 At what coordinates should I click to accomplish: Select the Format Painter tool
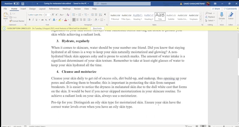(x=17, y=21)
